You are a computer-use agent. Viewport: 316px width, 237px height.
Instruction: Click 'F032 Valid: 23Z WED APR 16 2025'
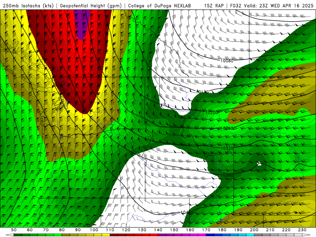272,6
